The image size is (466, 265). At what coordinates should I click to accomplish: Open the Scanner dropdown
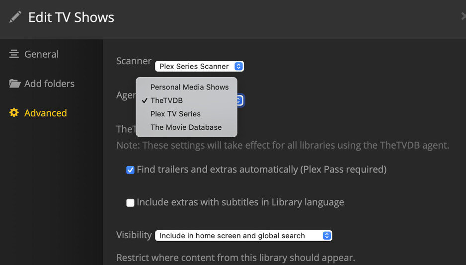(x=199, y=66)
